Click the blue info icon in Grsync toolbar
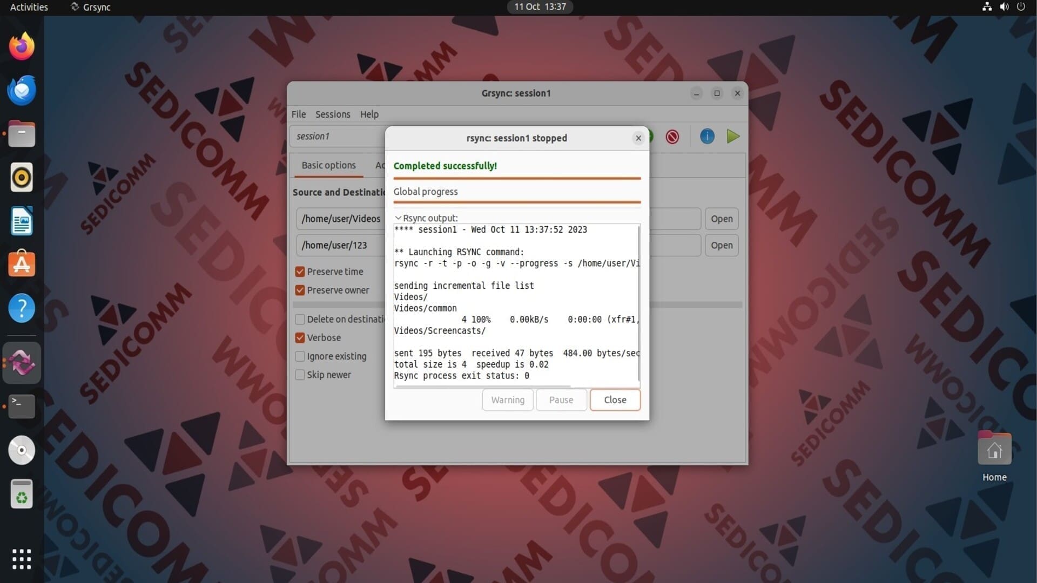Image resolution: width=1037 pixels, height=583 pixels. point(707,137)
